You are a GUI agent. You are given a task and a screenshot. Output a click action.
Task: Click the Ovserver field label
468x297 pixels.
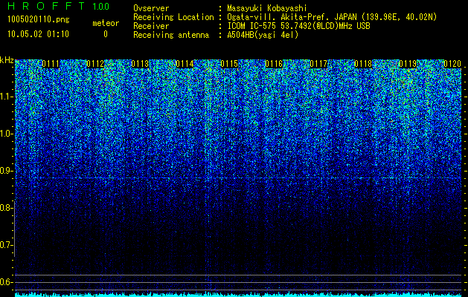coord(151,8)
